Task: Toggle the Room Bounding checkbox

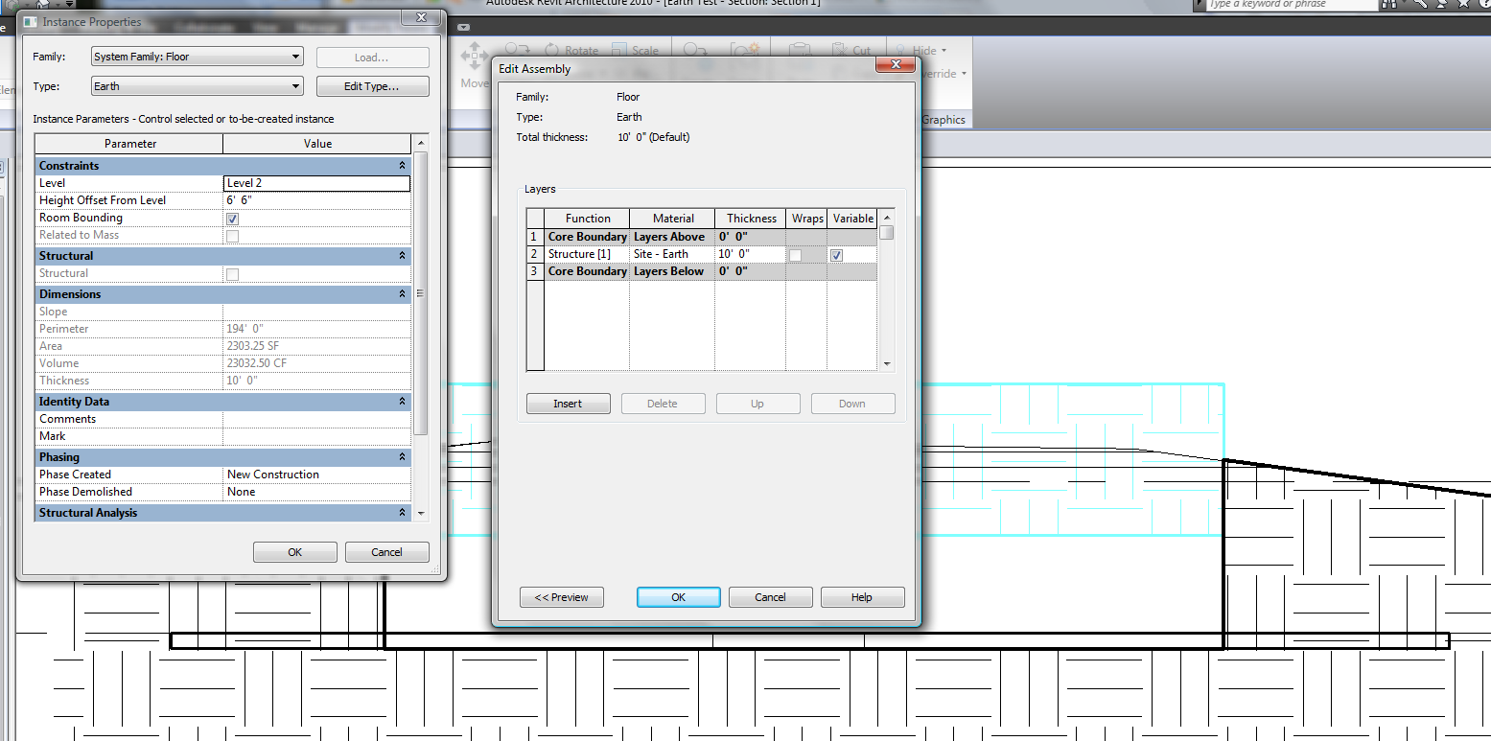Action: click(x=232, y=219)
